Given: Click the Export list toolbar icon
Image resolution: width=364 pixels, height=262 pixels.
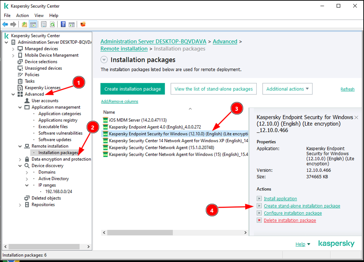Looking at the screenshot, I should pyautogui.click(x=44, y=24).
